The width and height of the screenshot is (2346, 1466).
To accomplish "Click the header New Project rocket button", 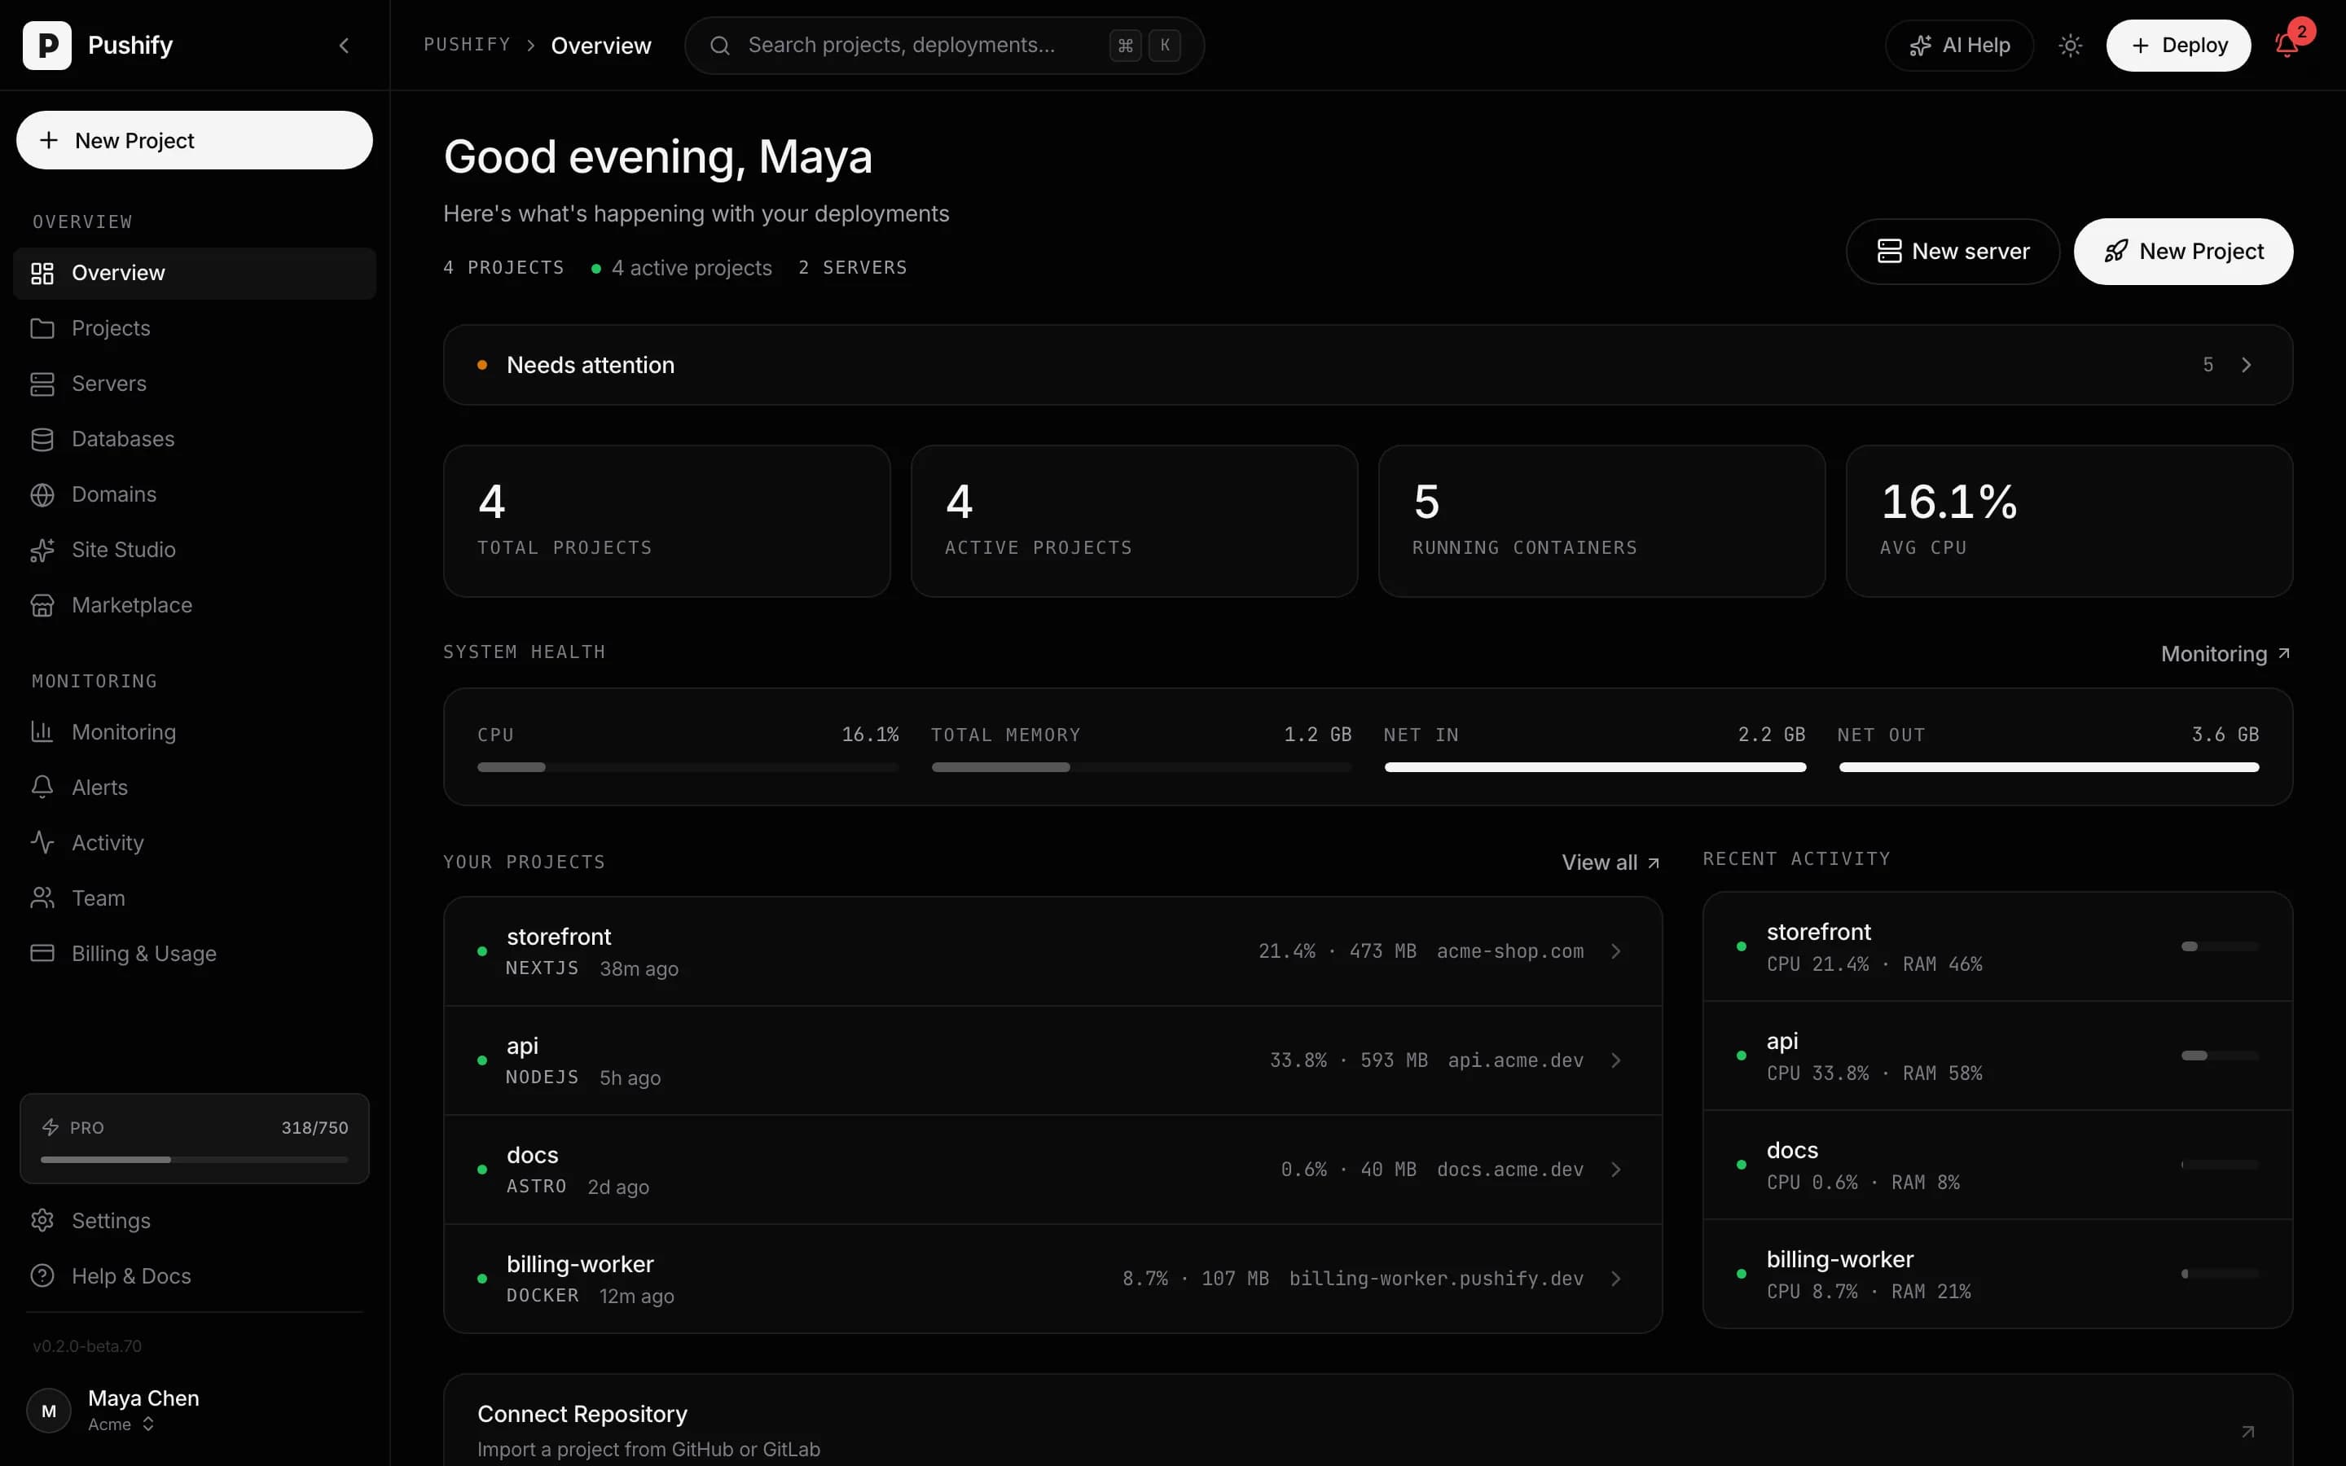I will coord(2183,251).
